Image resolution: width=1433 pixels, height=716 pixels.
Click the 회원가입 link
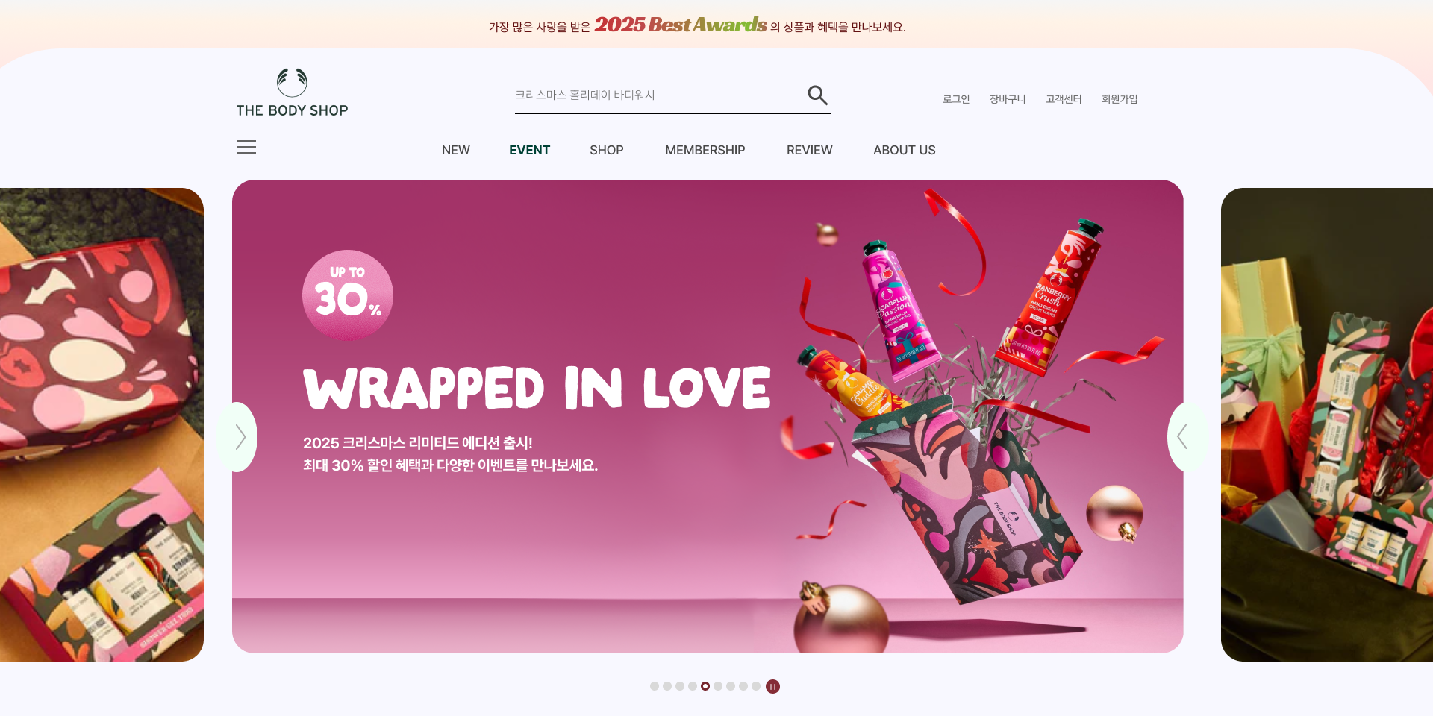point(1120,99)
